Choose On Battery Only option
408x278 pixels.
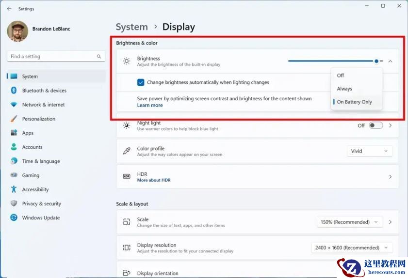(x=357, y=102)
